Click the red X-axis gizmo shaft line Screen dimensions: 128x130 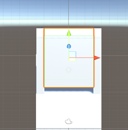coord(81,58)
